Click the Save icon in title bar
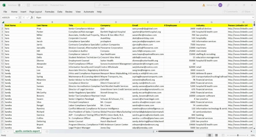Screen dimensions: 256x137 coord(28,5)
